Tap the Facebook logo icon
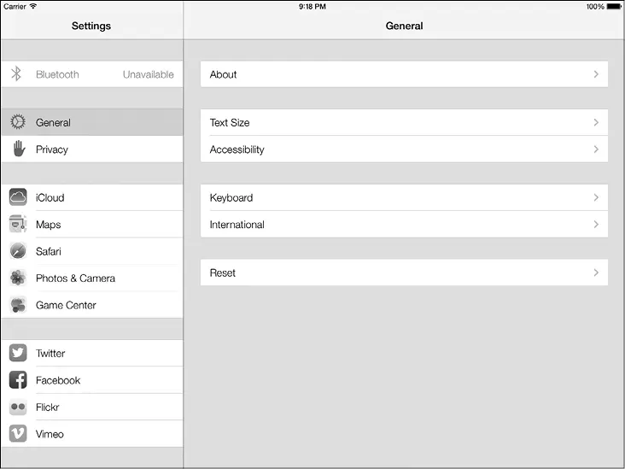Viewport: 625px width, 469px height. point(18,380)
